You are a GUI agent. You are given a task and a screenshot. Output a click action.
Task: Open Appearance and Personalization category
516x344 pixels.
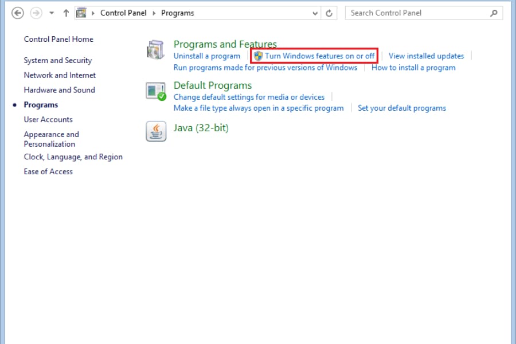coord(52,139)
